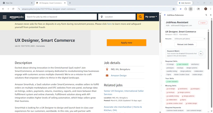Close the JobHexa Extension side panel
Image resolution: width=213 pixels, height=113 pixels.
tap(211, 15)
